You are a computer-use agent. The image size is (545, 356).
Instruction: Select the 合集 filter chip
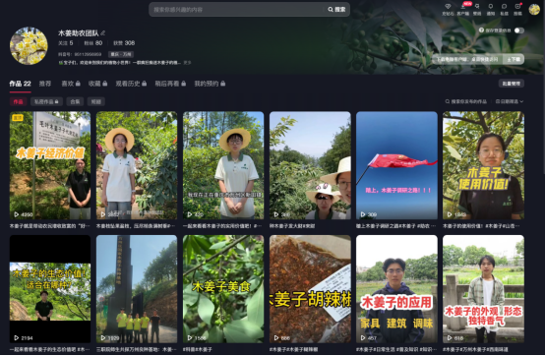tap(75, 101)
